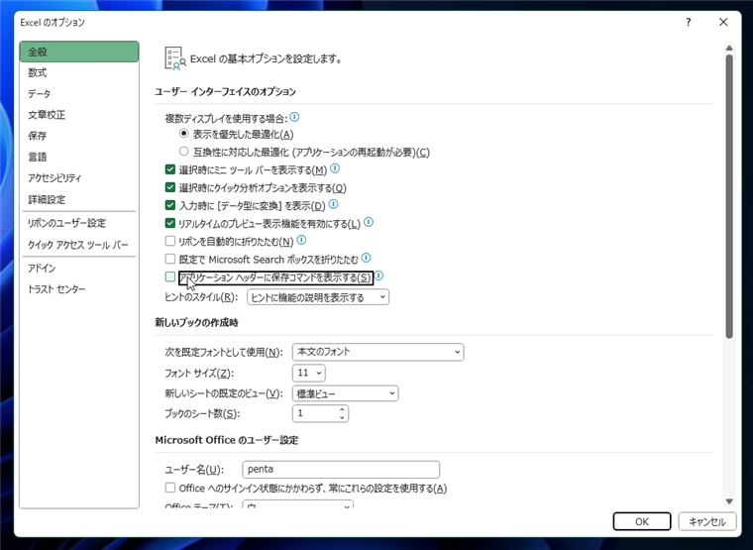Click info icon next to ミニ ツール バーを表示する
The height and width of the screenshot is (550, 753).
click(x=335, y=168)
